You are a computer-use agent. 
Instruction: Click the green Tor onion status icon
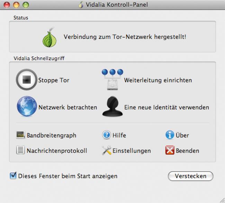point(49,37)
